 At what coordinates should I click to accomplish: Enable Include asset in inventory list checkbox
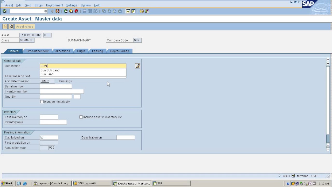coord(81,117)
